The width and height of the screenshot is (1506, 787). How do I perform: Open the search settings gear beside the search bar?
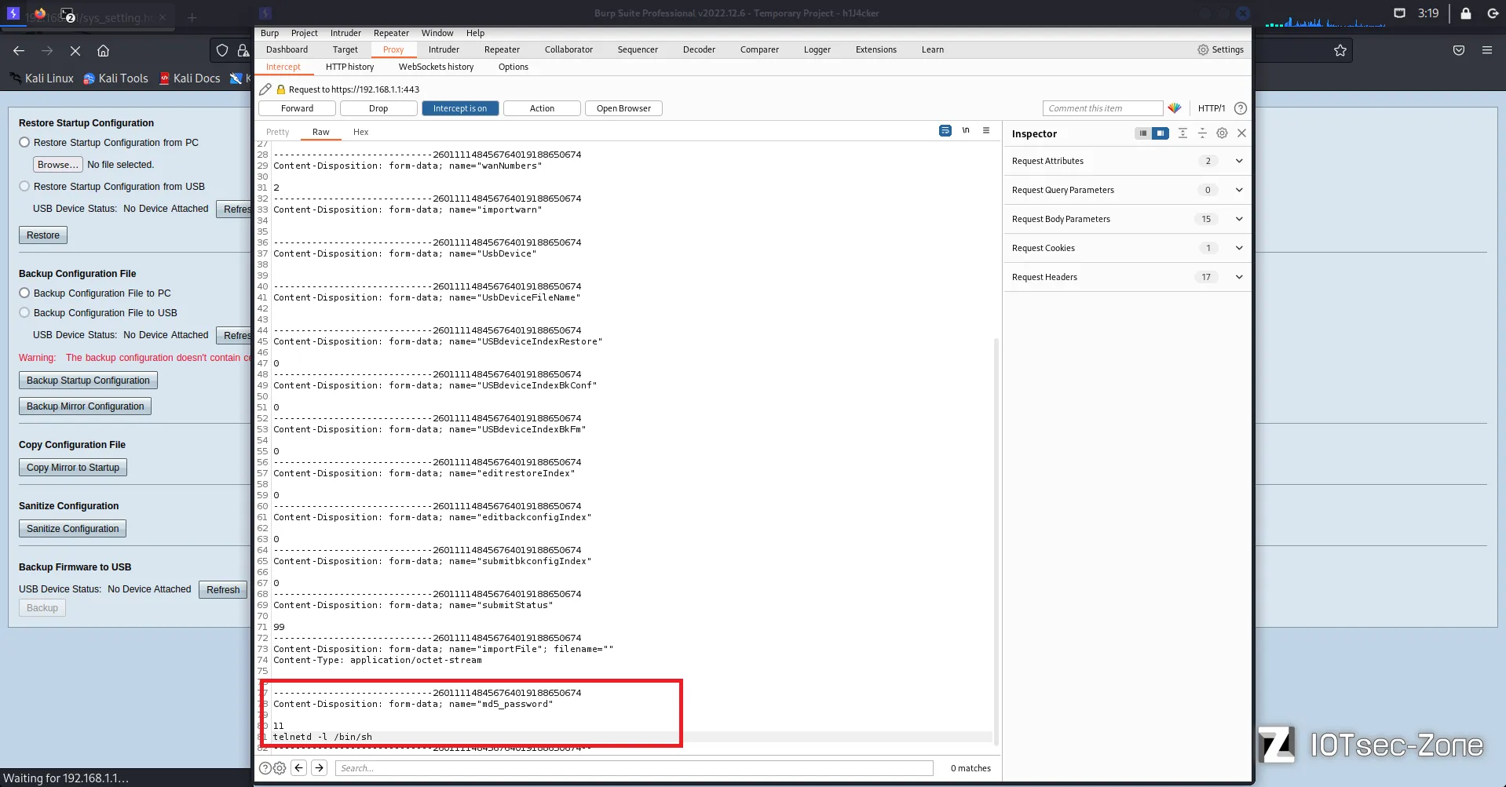click(x=280, y=768)
